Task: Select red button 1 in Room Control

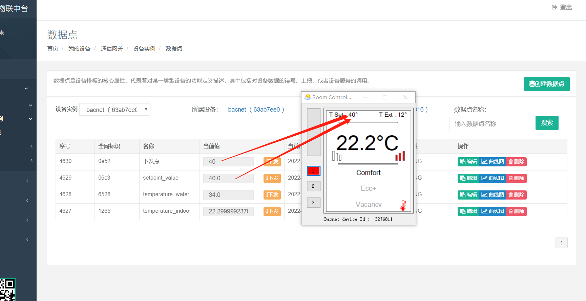Action: 313,171
